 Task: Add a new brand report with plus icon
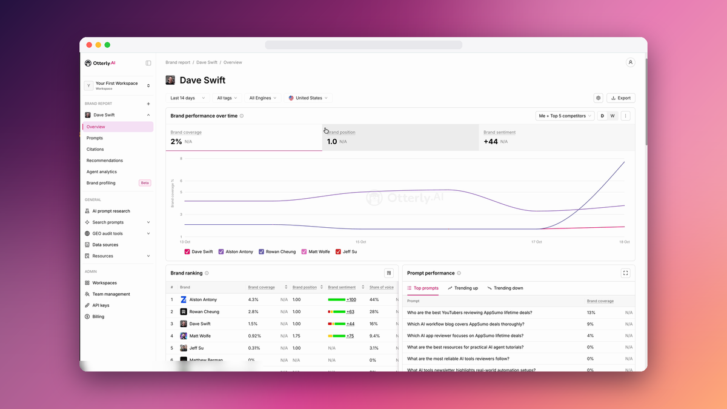(x=148, y=104)
